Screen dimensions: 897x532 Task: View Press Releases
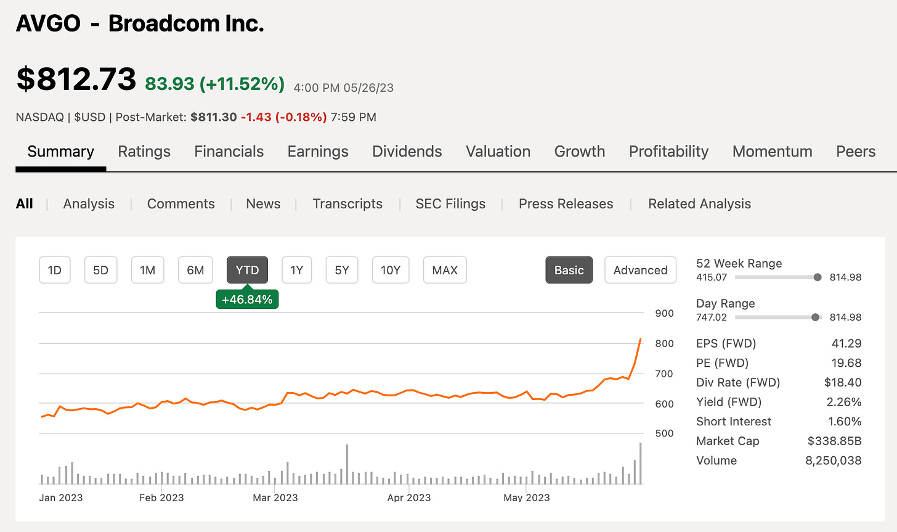[566, 204]
